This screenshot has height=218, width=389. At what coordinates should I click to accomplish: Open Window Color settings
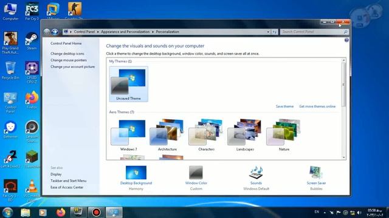coord(196,177)
